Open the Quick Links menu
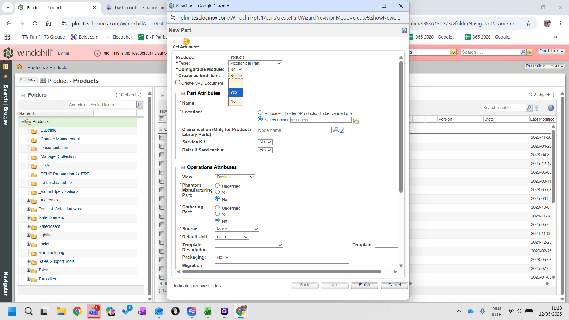Image resolution: width=569 pixels, height=320 pixels. coord(551,51)
